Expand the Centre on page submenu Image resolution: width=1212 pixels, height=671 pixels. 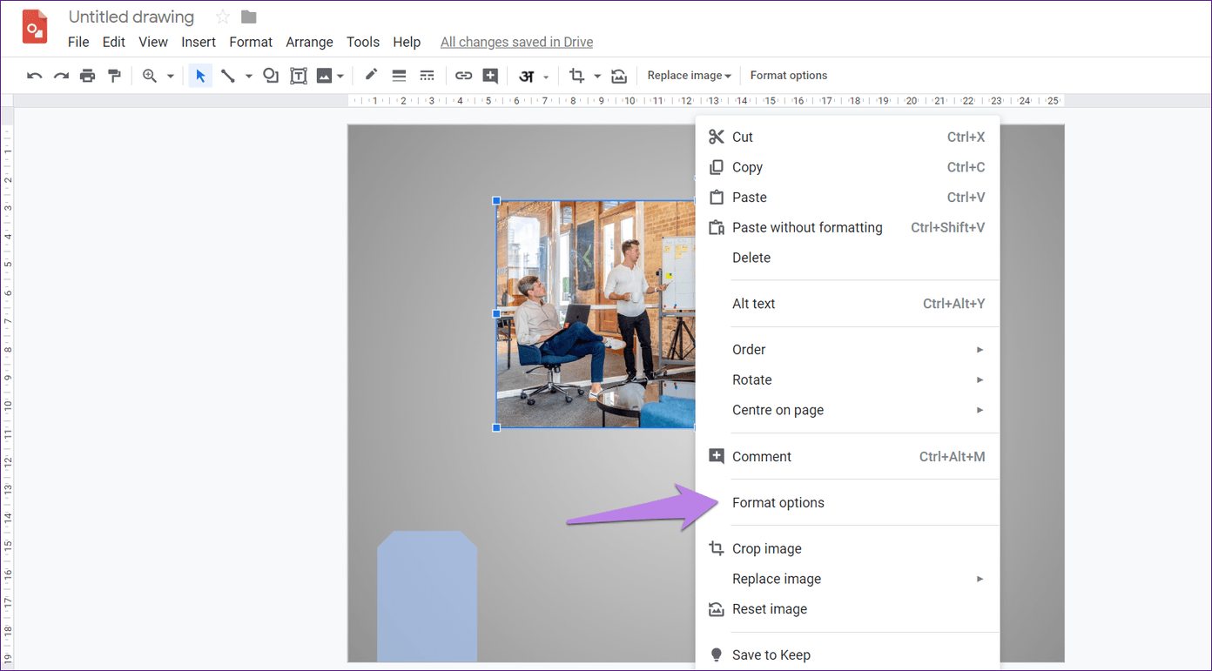(847, 410)
